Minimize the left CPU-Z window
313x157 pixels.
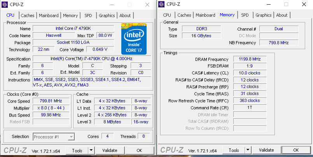112,5
